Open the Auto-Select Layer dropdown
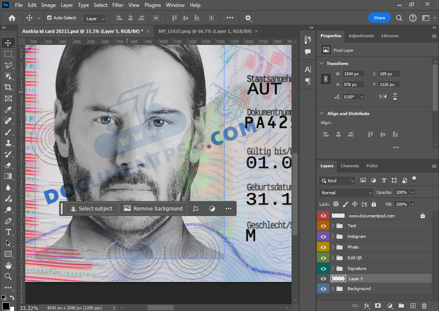 [x=95, y=18]
